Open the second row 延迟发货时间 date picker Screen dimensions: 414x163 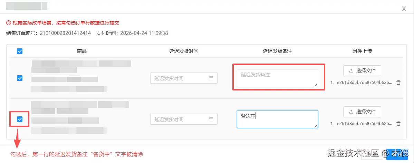(x=180, y=119)
